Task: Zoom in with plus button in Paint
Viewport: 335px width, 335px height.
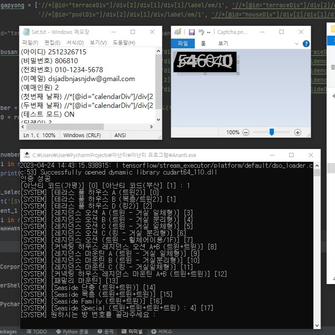Action: [x=298, y=132]
